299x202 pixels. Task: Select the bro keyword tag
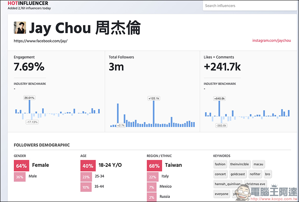[x=268, y=174]
